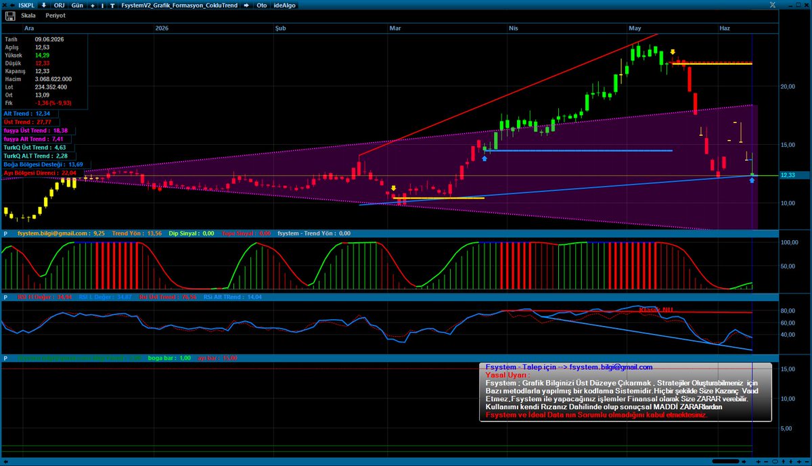This screenshot has height=466, width=812.
Task: Open FsystemV2_Grafik_Formasyon_CokluTrend template list
Action: (x=180, y=5)
